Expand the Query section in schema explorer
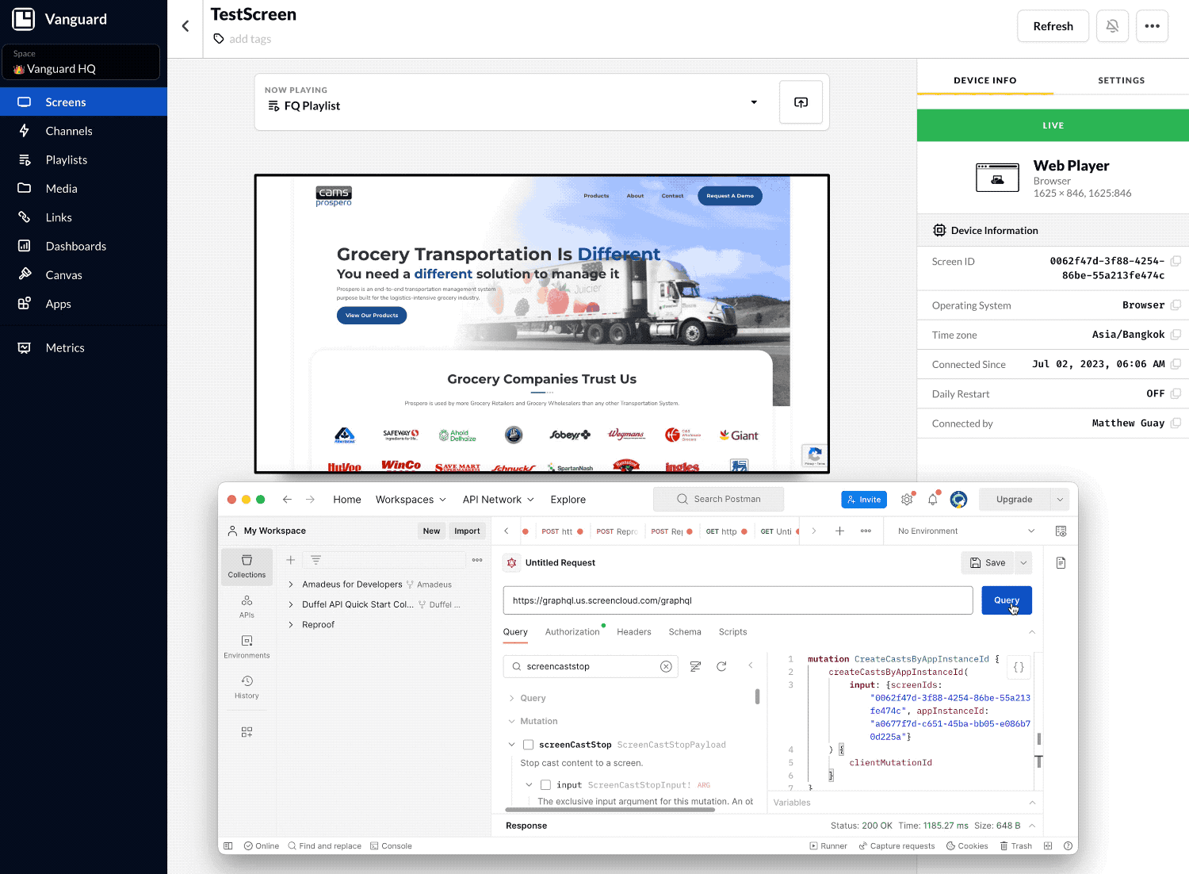The width and height of the screenshot is (1189, 874). (x=511, y=698)
